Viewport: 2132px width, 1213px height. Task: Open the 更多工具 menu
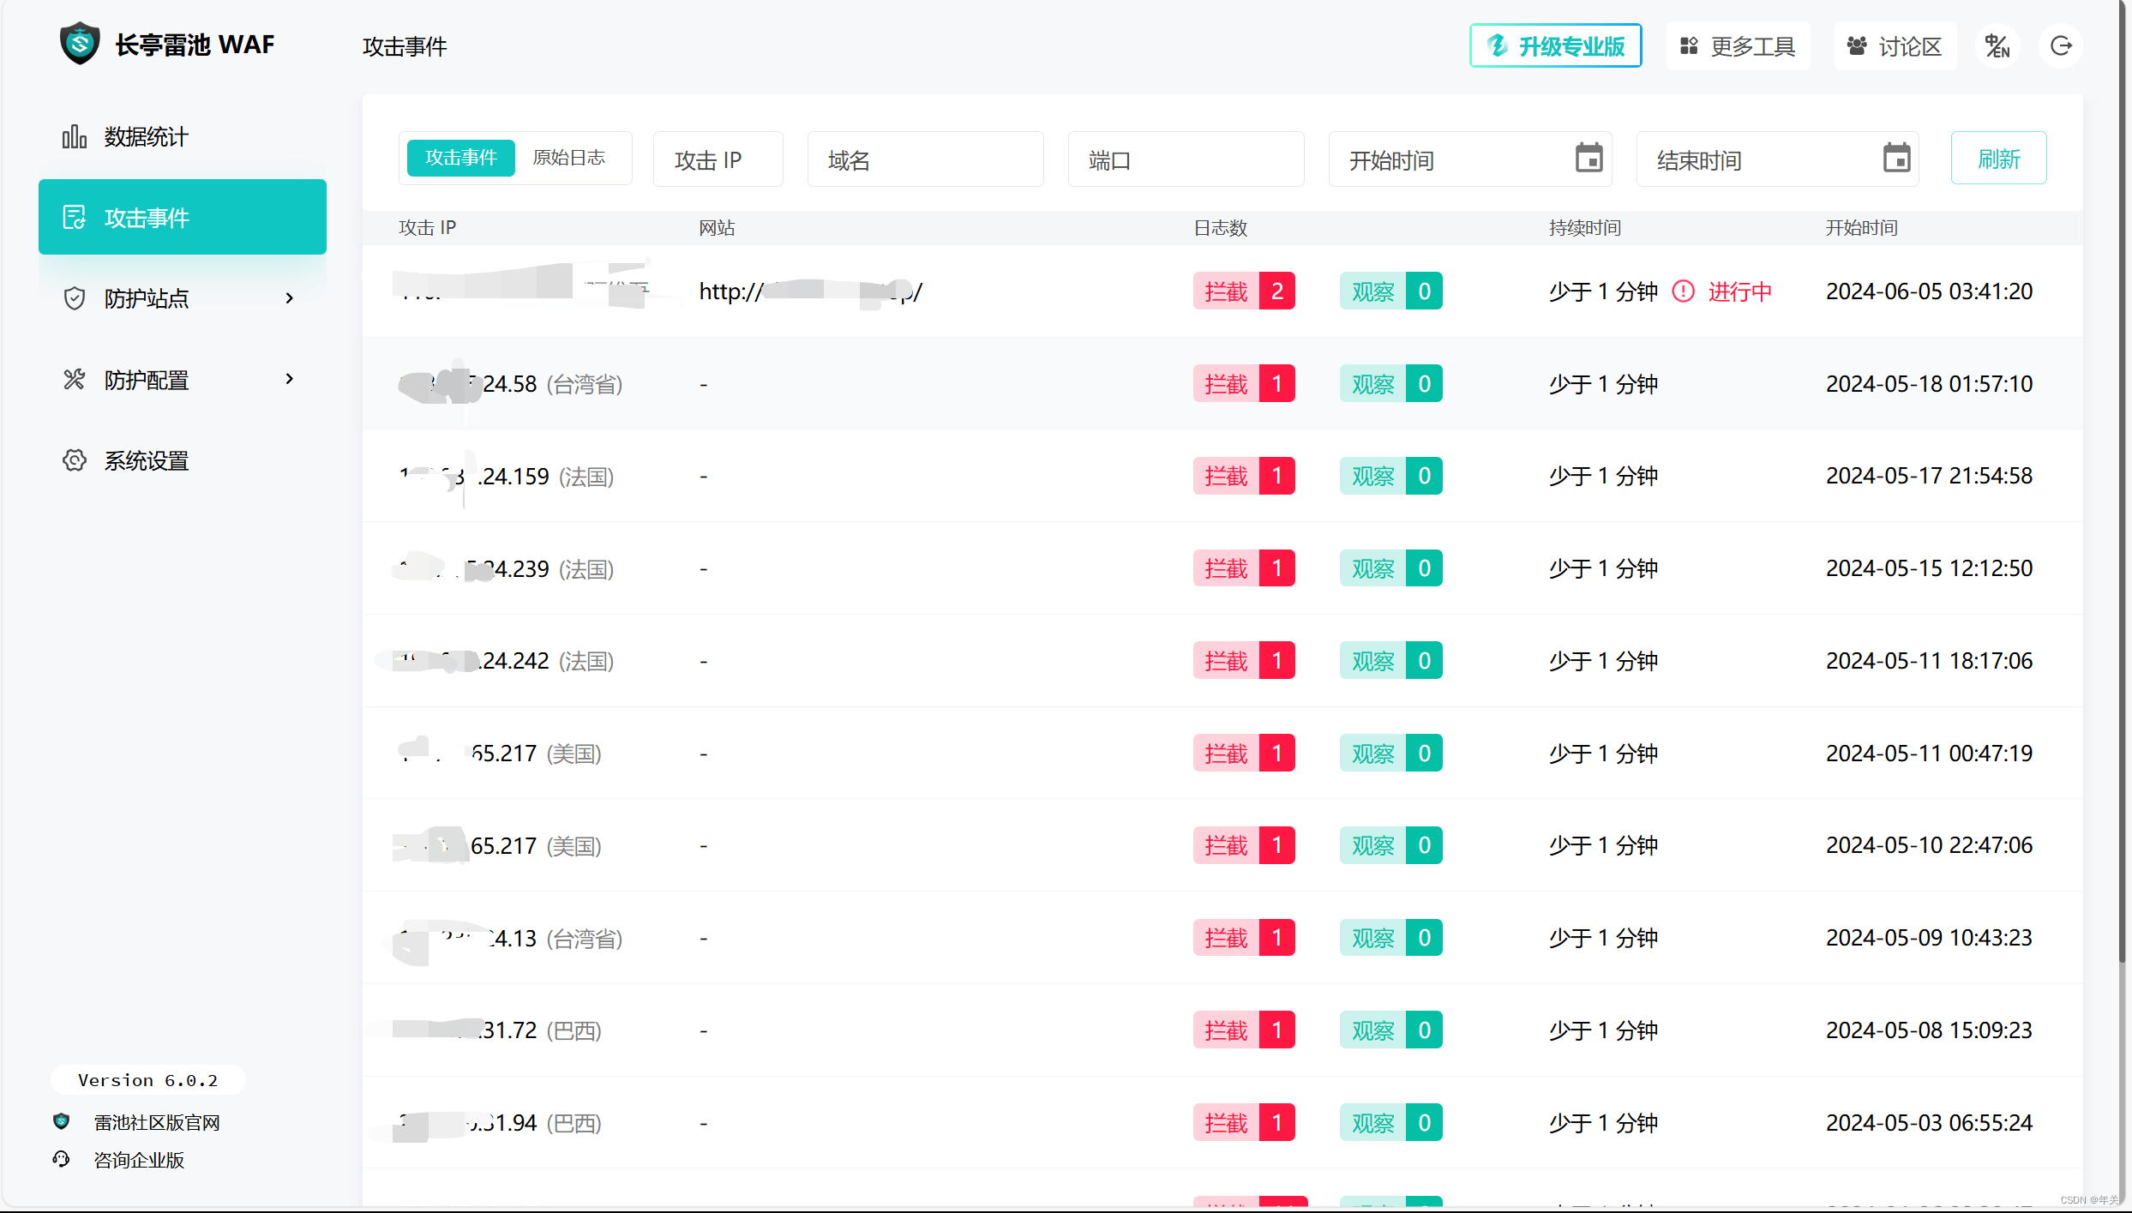tap(1738, 46)
